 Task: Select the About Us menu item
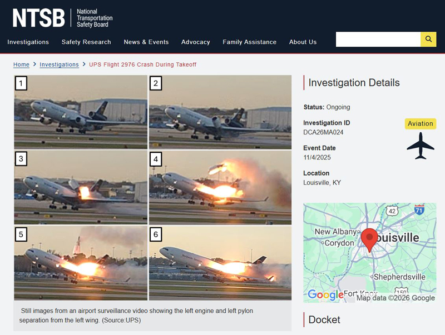[303, 42]
